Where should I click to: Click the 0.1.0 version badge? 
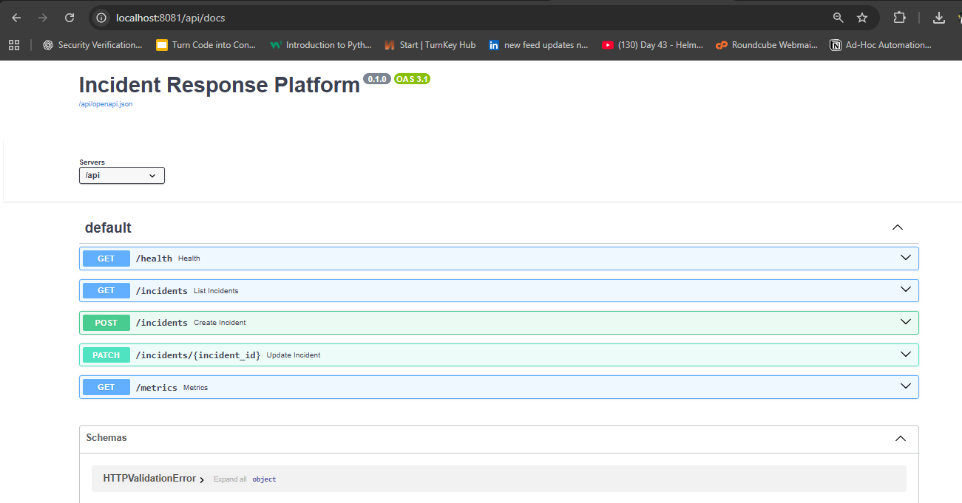[x=377, y=79]
